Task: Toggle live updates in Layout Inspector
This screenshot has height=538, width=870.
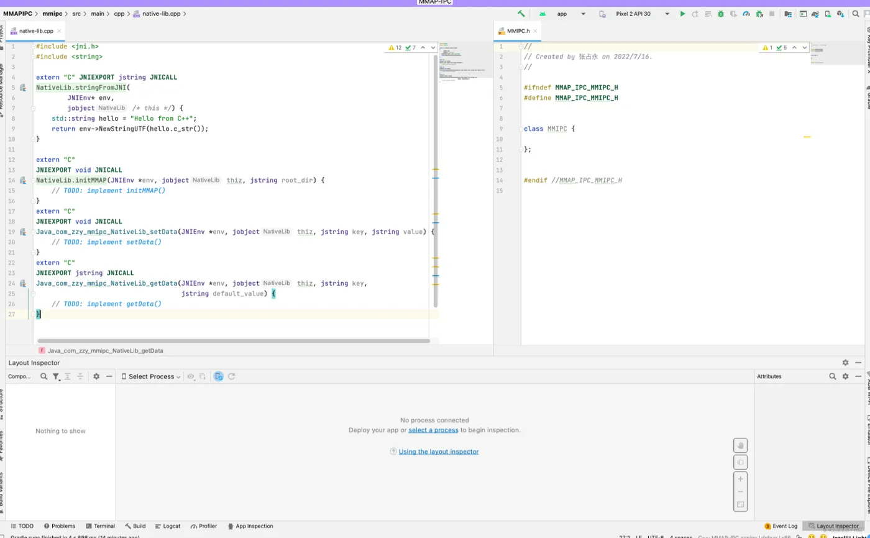Action: (x=219, y=376)
